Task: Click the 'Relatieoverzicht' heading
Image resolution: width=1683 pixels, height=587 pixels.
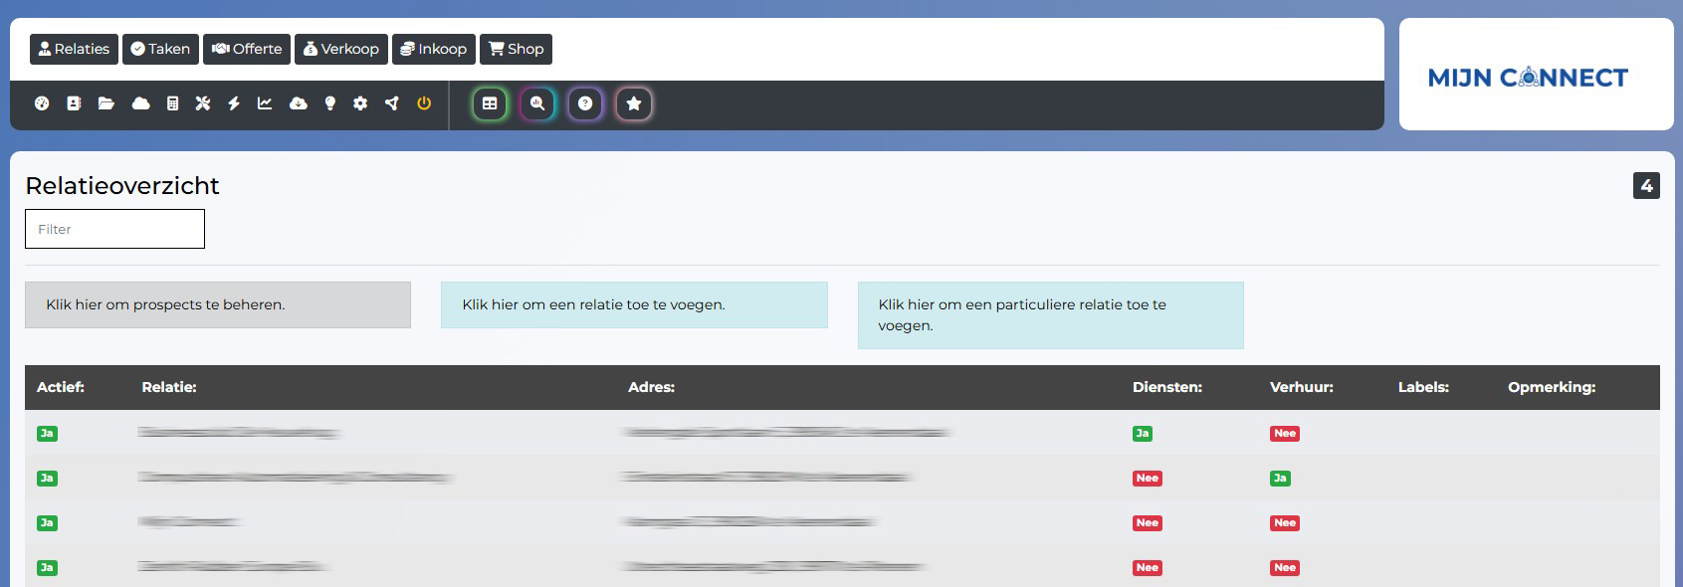Action: click(x=122, y=186)
